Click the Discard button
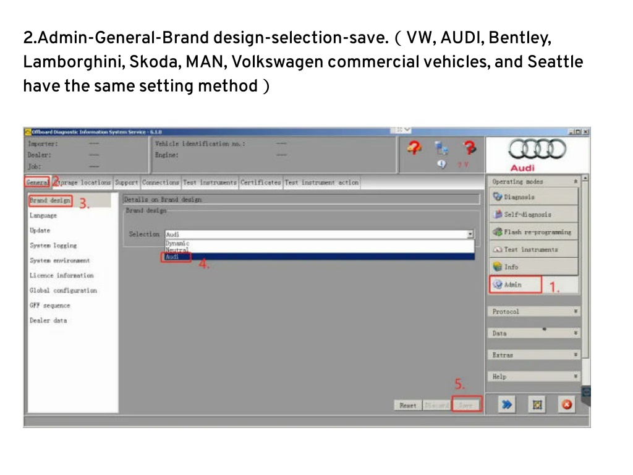This screenshot has height=475, width=633. [x=436, y=405]
